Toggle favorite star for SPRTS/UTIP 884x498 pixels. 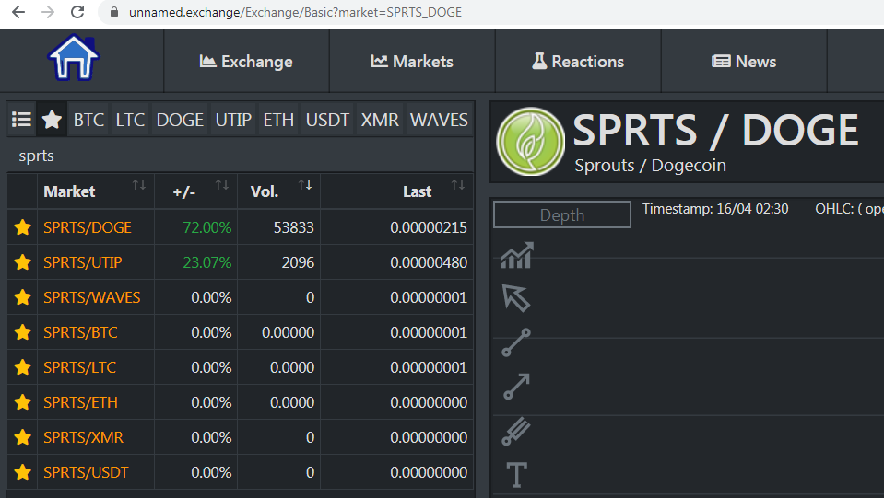(22, 262)
